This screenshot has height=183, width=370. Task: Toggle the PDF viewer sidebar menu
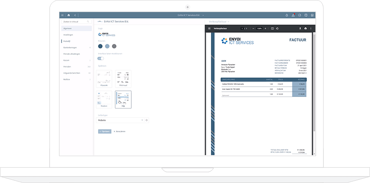209,29
